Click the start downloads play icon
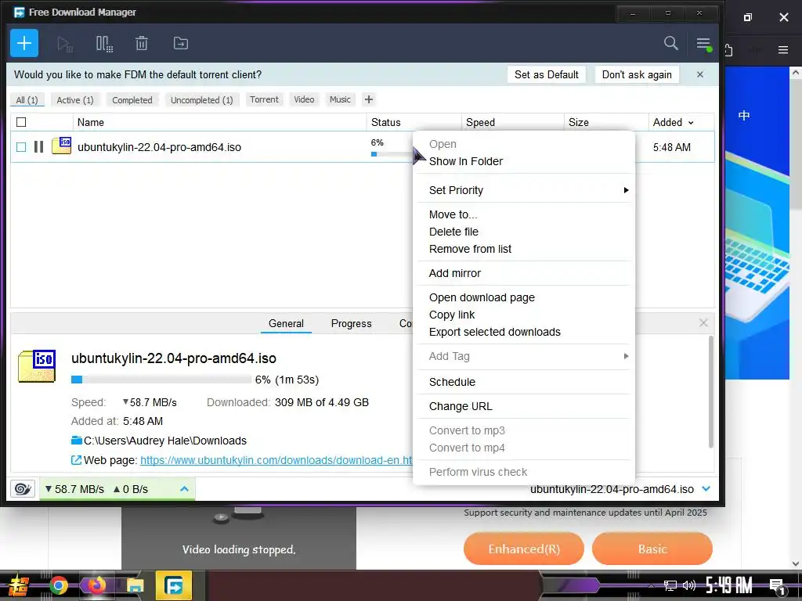 click(64, 44)
